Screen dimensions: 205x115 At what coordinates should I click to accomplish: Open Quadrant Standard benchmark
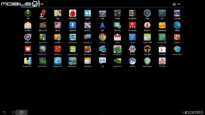click(x=28, y=61)
